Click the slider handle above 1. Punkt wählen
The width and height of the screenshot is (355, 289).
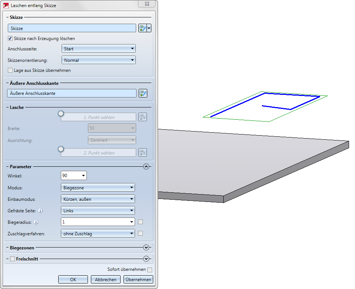coord(61,113)
